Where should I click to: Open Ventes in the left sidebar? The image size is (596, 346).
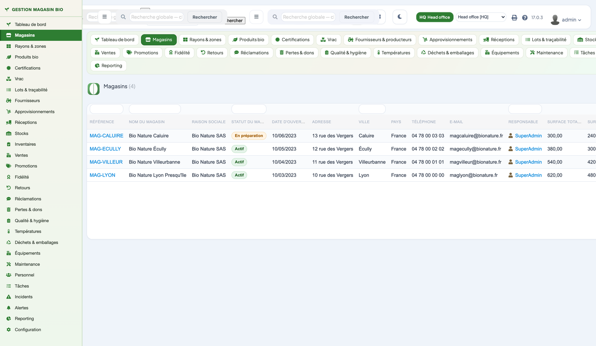click(41, 155)
